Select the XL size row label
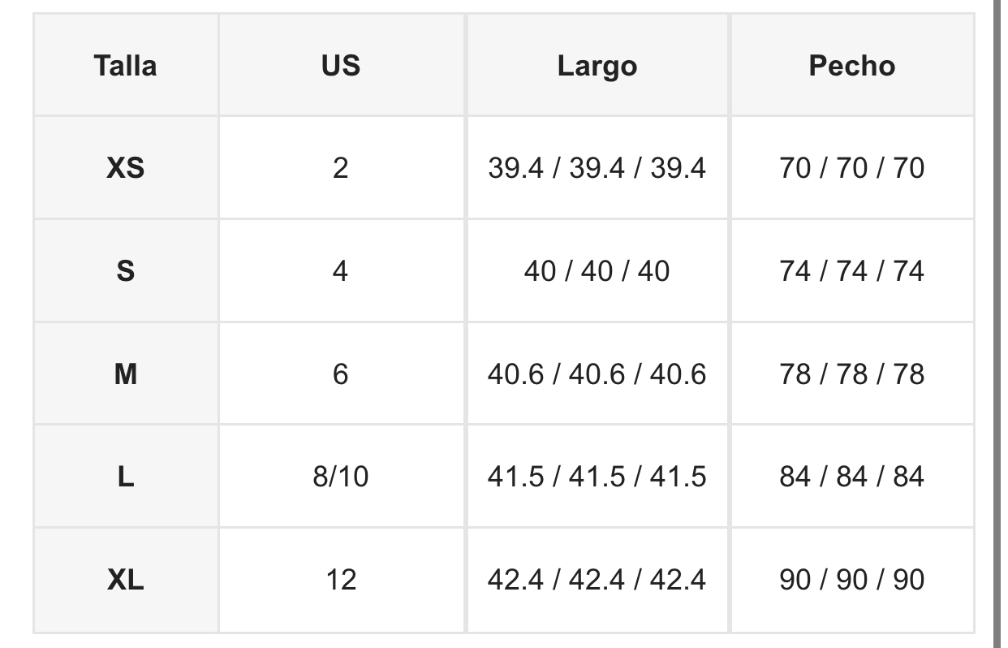The width and height of the screenshot is (1008, 648). (125, 579)
